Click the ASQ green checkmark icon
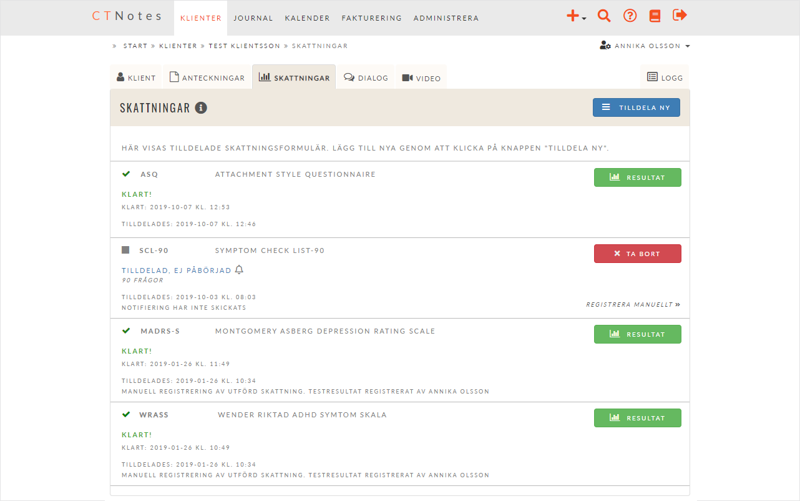 point(126,174)
